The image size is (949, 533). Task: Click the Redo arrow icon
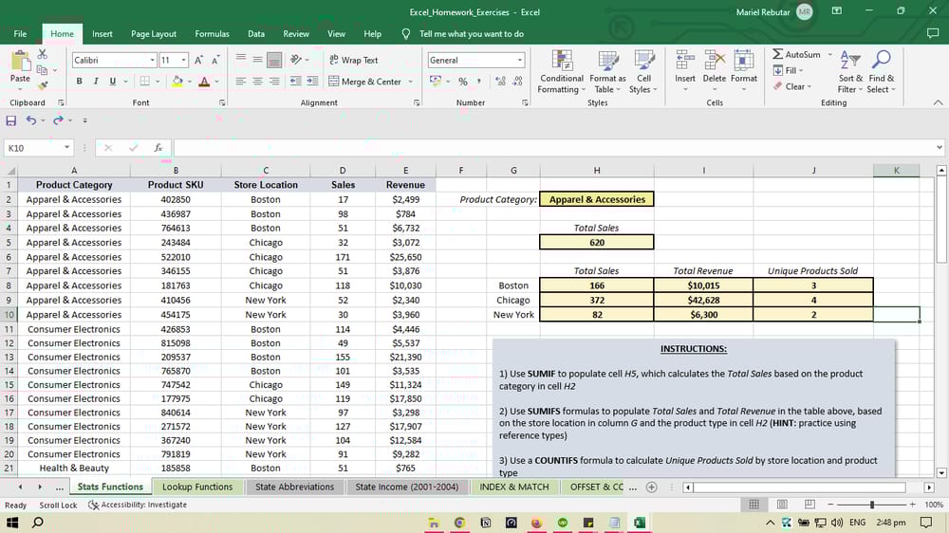tap(58, 120)
